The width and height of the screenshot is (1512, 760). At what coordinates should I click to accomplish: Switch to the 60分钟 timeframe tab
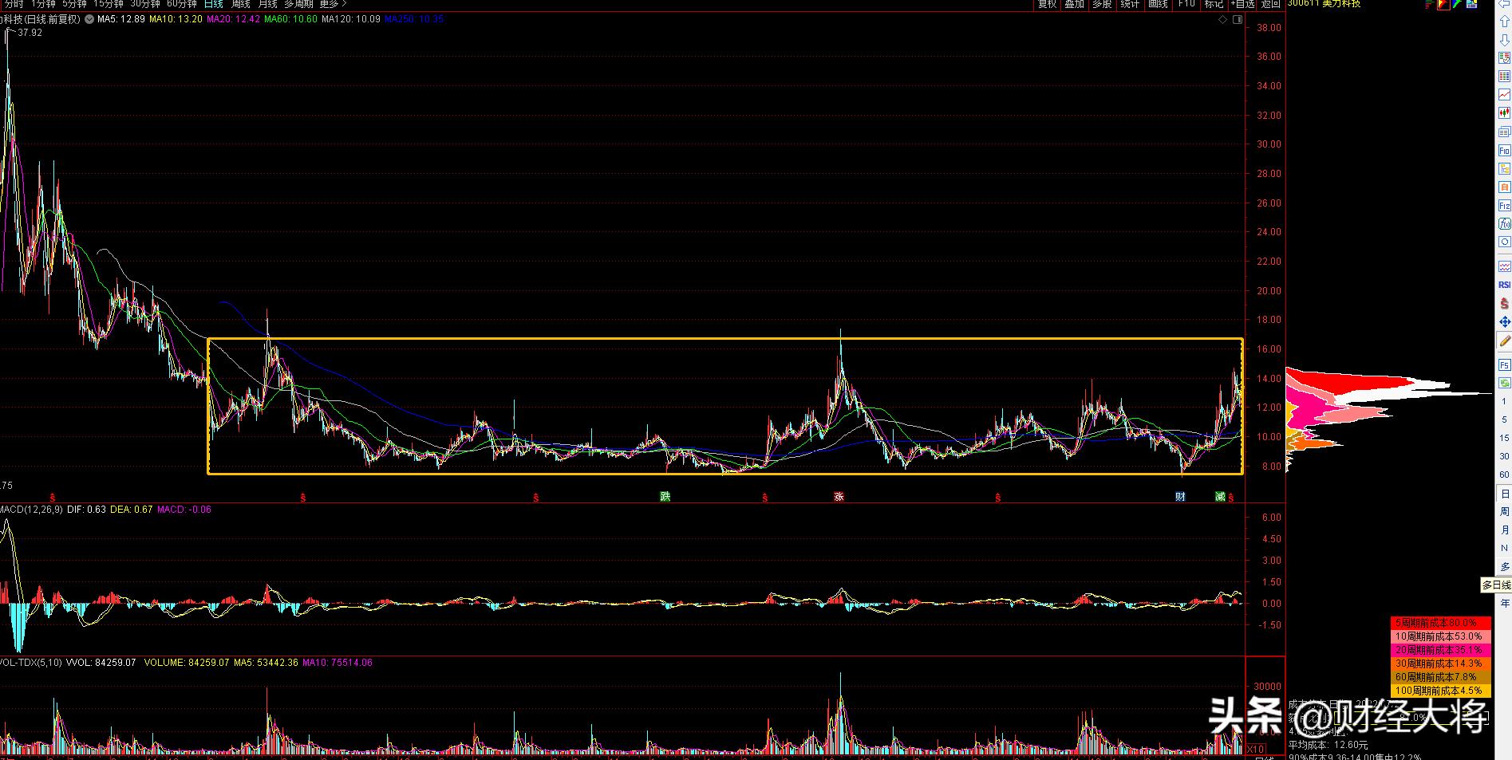coord(181,4)
